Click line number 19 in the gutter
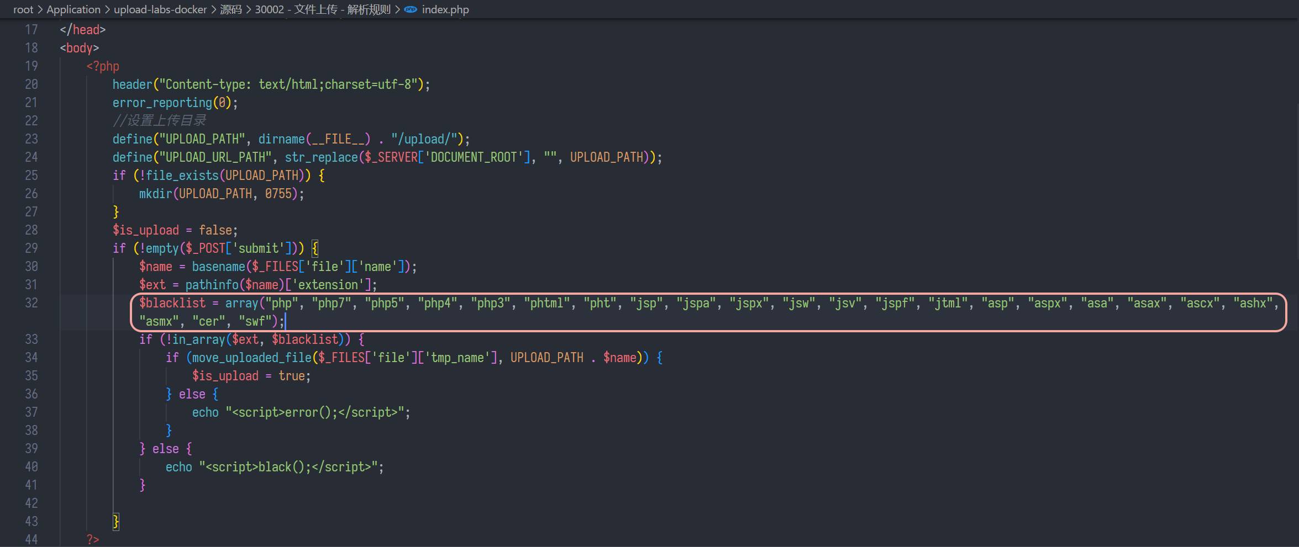This screenshot has width=1299, height=547. click(x=31, y=66)
